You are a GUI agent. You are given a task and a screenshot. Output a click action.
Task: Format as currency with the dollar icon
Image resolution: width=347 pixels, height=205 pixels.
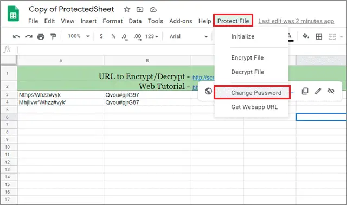coord(101,36)
